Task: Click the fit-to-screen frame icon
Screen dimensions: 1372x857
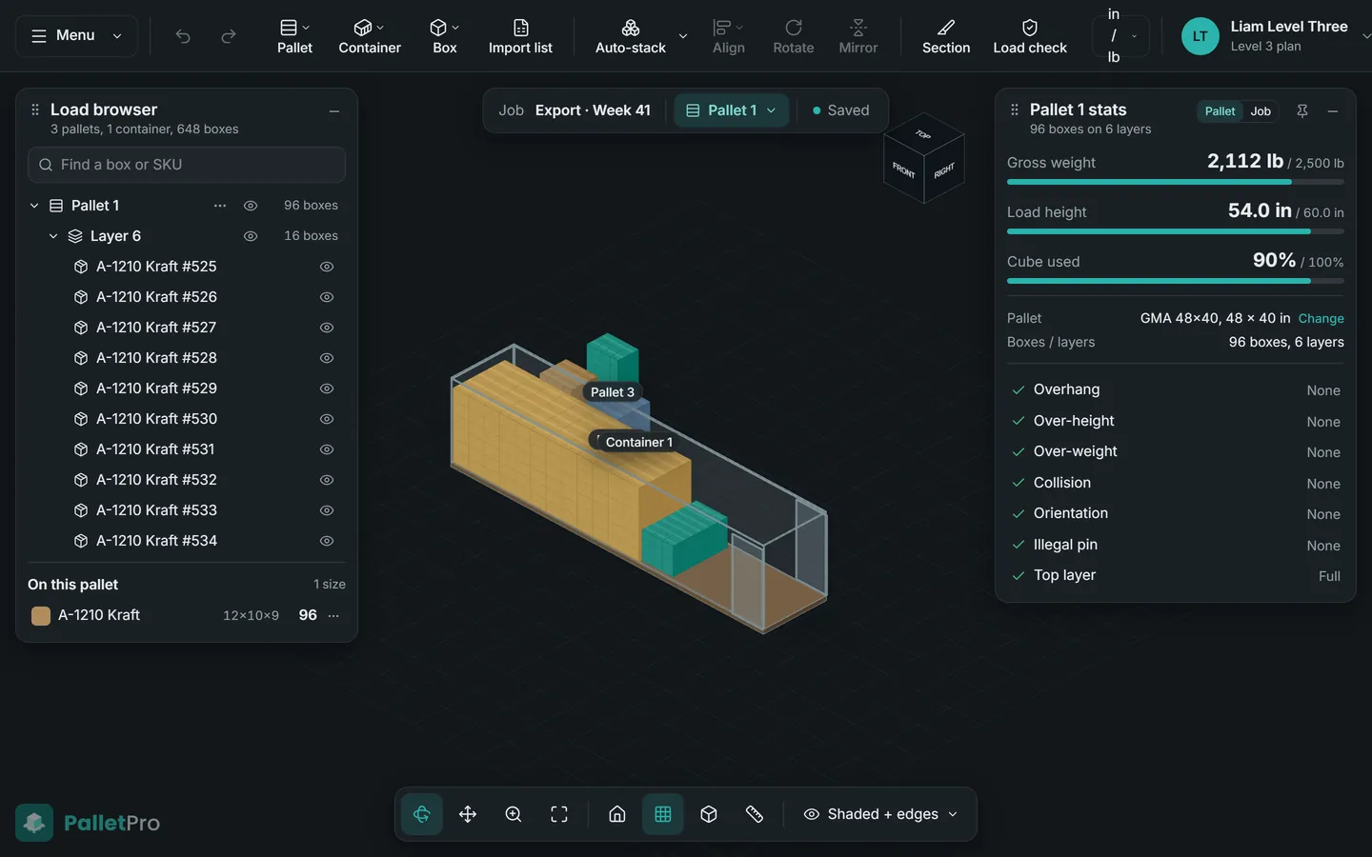Action: [559, 814]
